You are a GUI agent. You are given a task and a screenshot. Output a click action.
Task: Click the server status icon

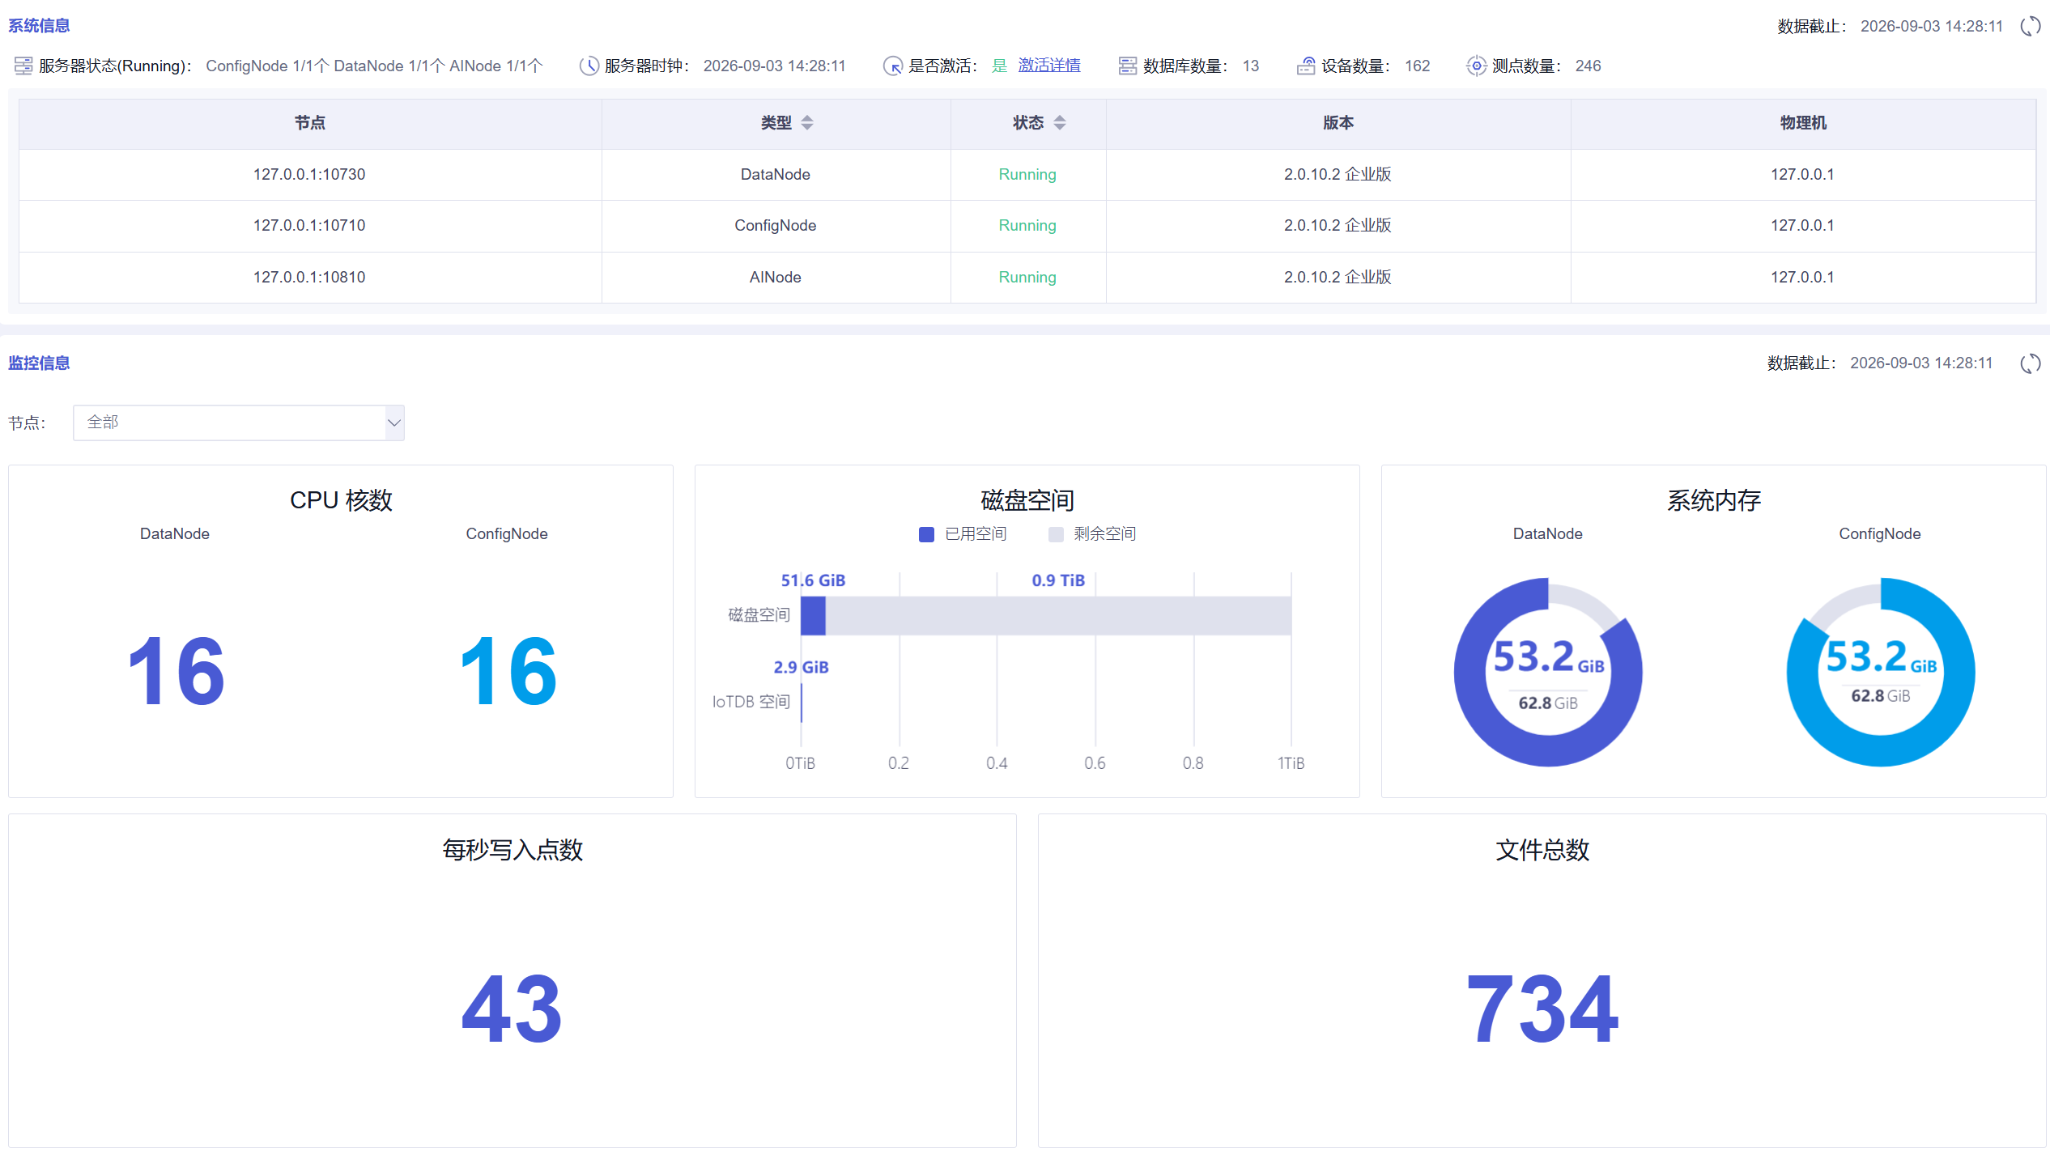tap(23, 66)
